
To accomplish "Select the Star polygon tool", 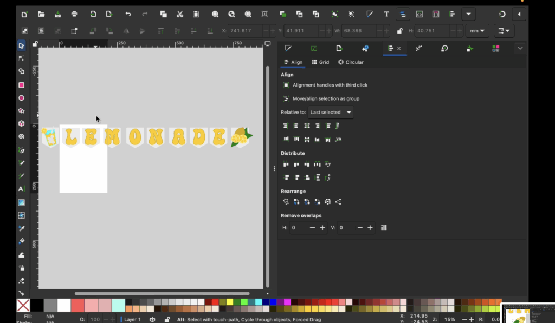I will 21,110.
